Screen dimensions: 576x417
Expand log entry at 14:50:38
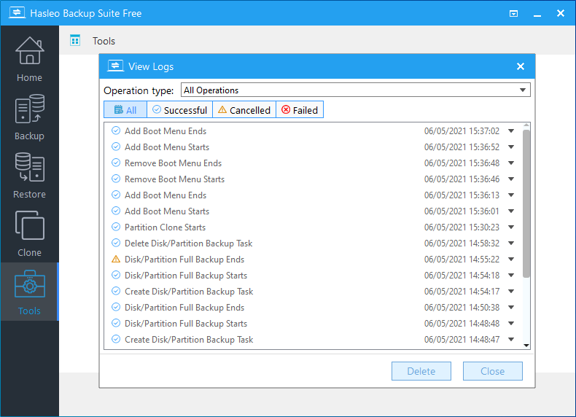[511, 307]
